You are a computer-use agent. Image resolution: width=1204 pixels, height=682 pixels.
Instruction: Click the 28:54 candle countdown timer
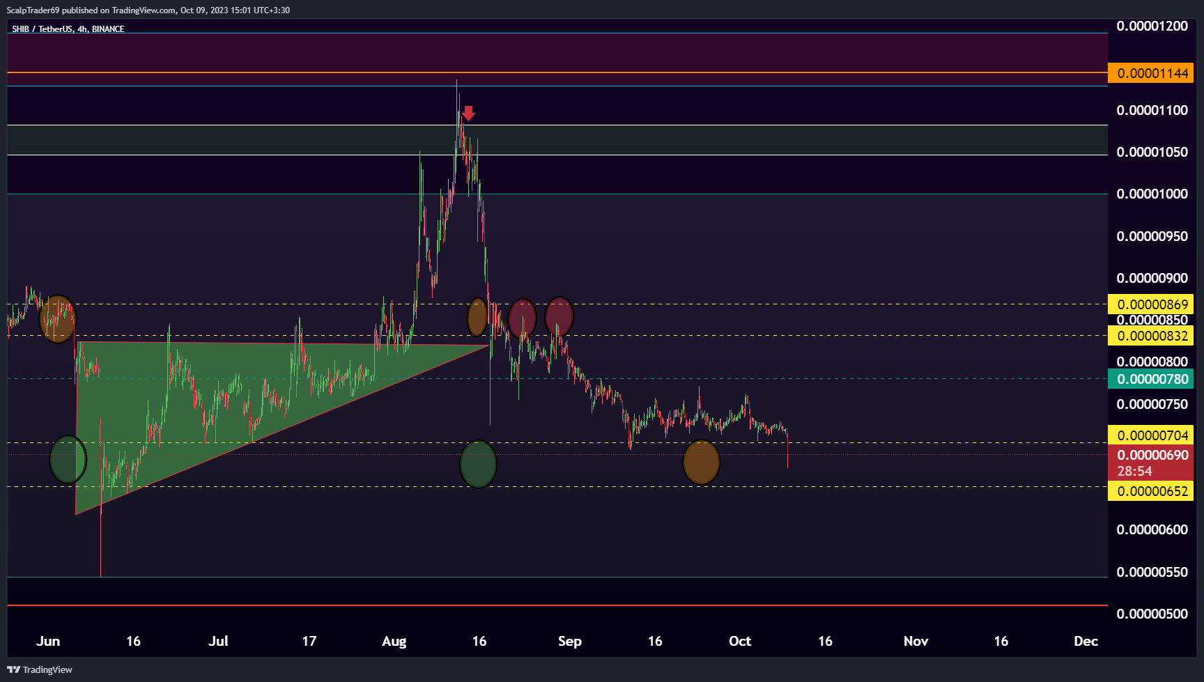coord(1134,472)
